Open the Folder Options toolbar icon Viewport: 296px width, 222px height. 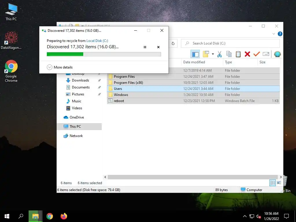click(206, 54)
